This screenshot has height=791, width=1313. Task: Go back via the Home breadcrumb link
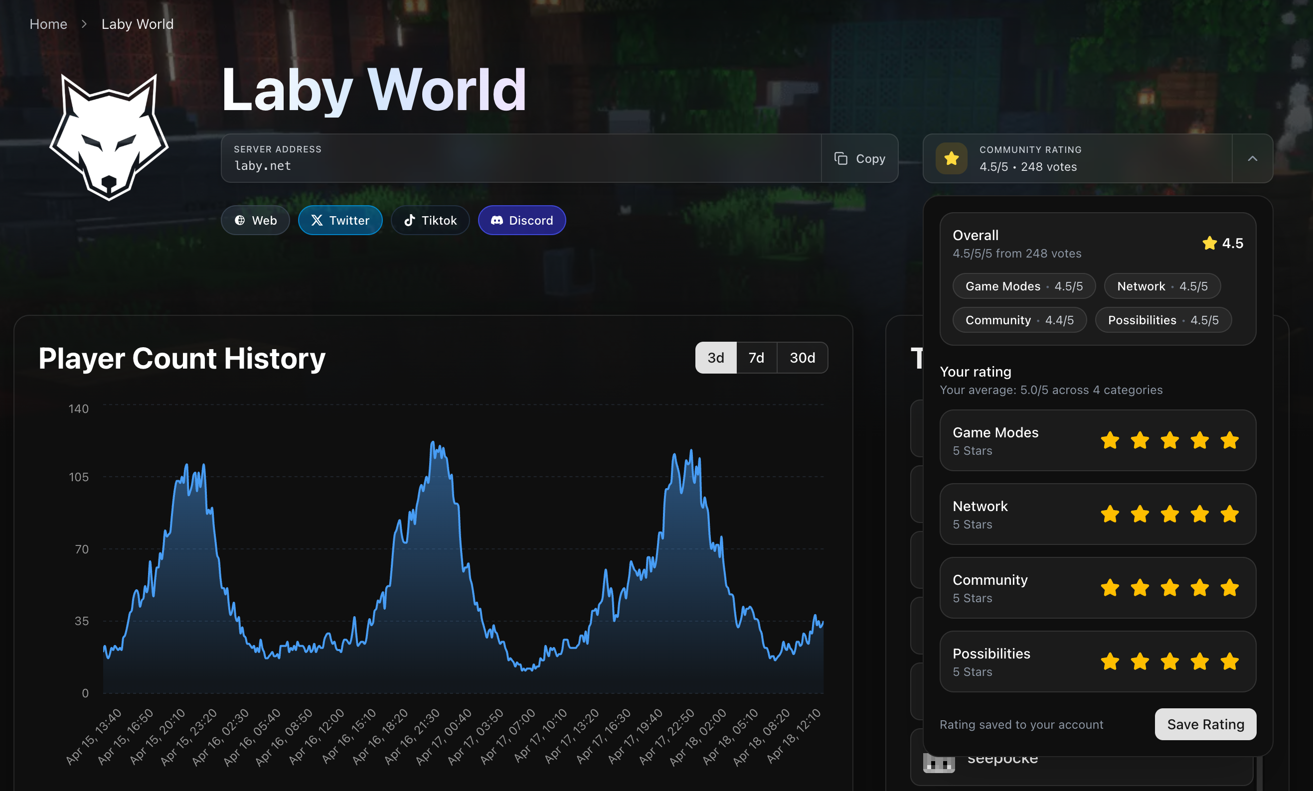48,24
